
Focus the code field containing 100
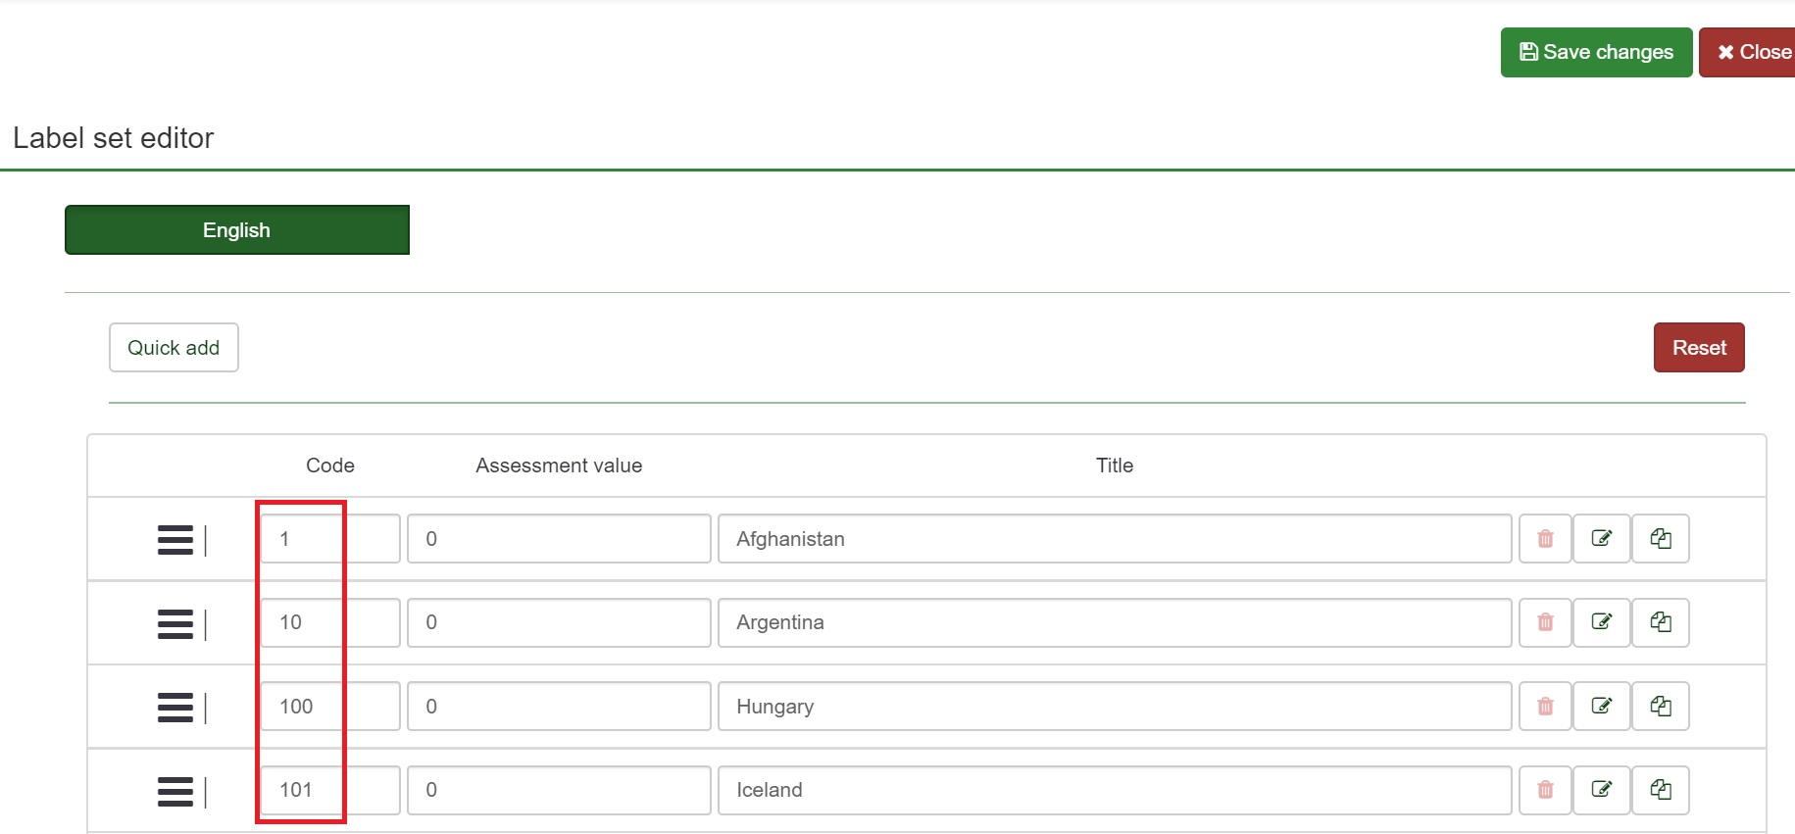point(328,707)
